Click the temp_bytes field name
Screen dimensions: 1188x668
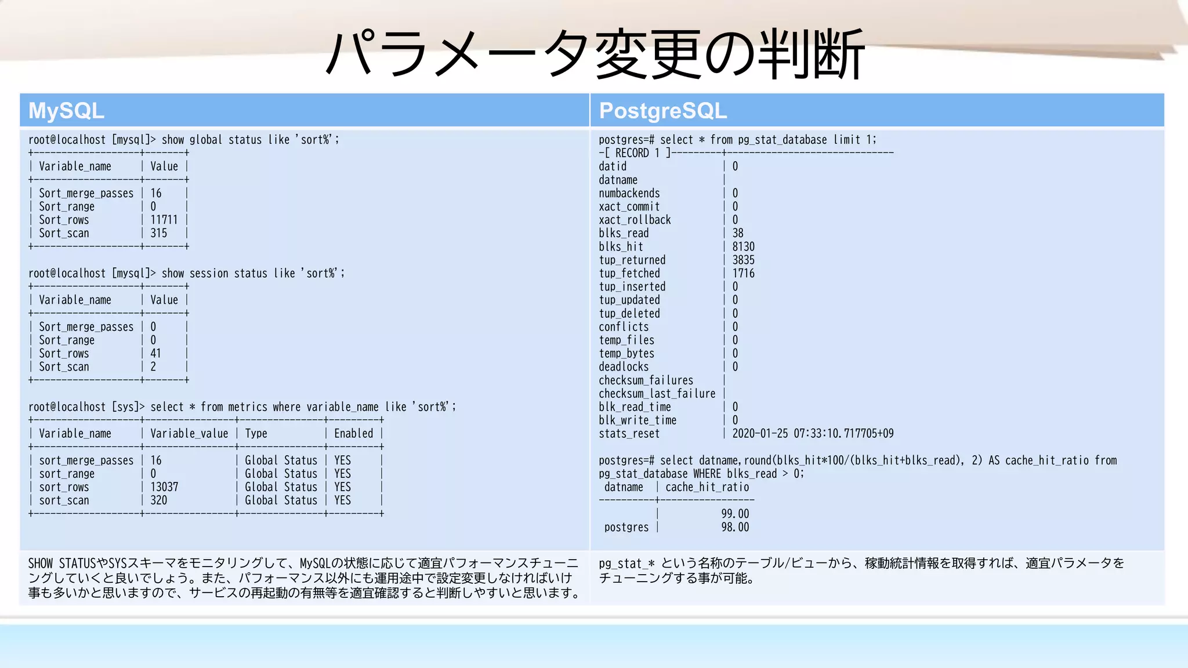pyautogui.click(x=626, y=354)
